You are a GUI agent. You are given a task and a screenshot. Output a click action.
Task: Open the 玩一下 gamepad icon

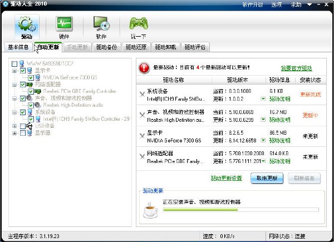click(139, 27)
